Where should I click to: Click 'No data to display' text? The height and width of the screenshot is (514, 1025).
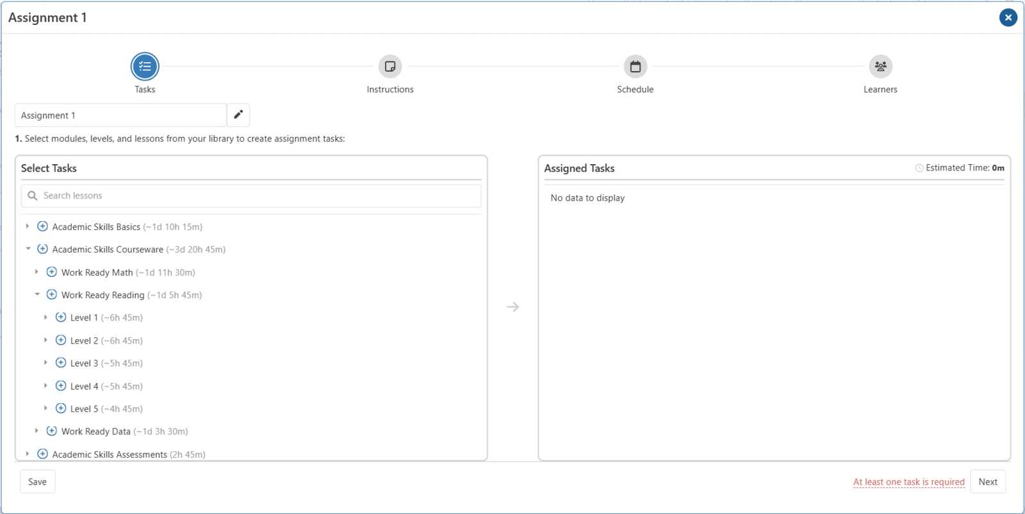587,198
